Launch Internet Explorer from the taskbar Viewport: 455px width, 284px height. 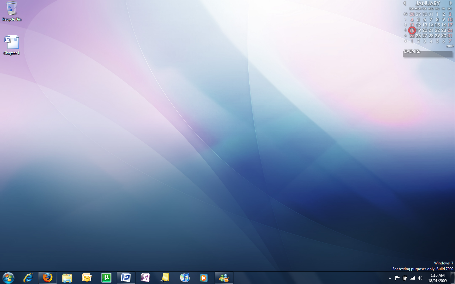28,278
